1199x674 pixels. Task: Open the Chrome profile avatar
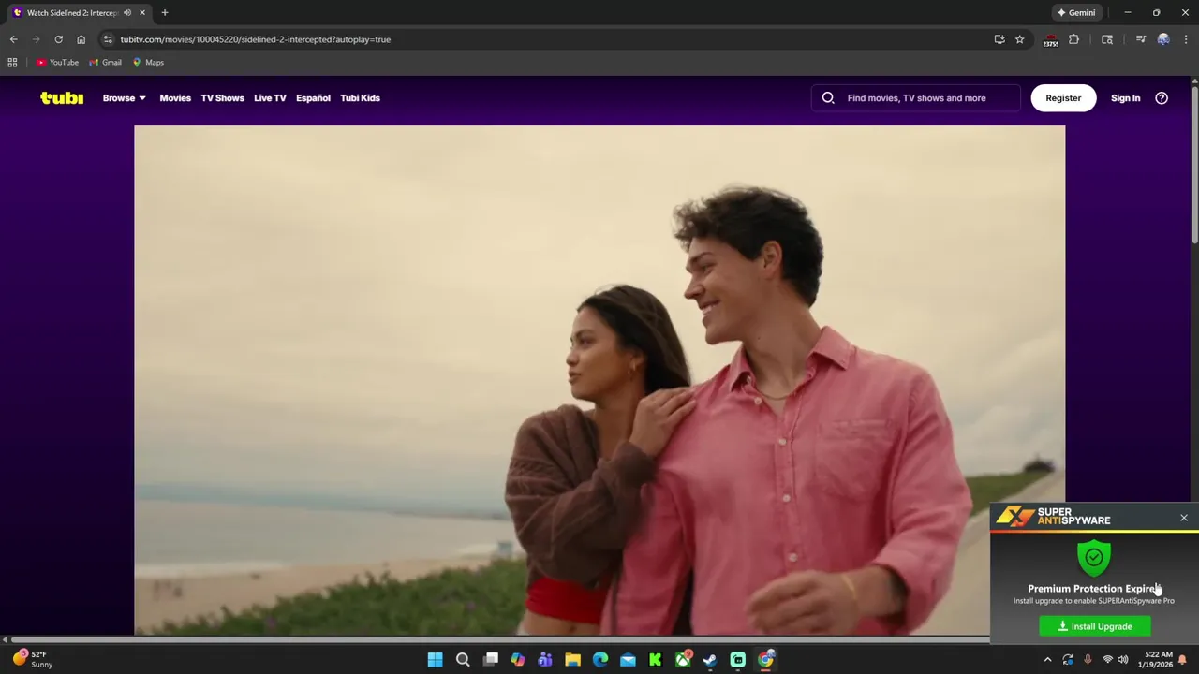(1163, 39)
